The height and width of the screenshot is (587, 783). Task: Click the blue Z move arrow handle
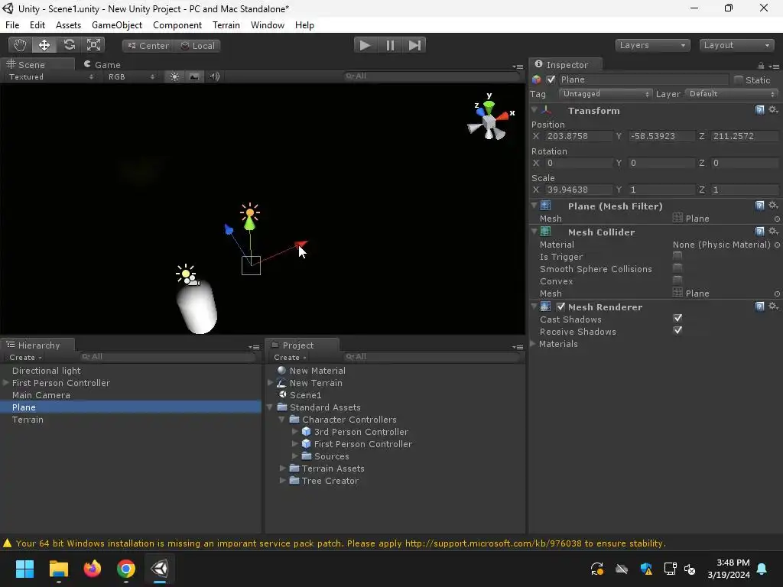click(x=229, y=229)
